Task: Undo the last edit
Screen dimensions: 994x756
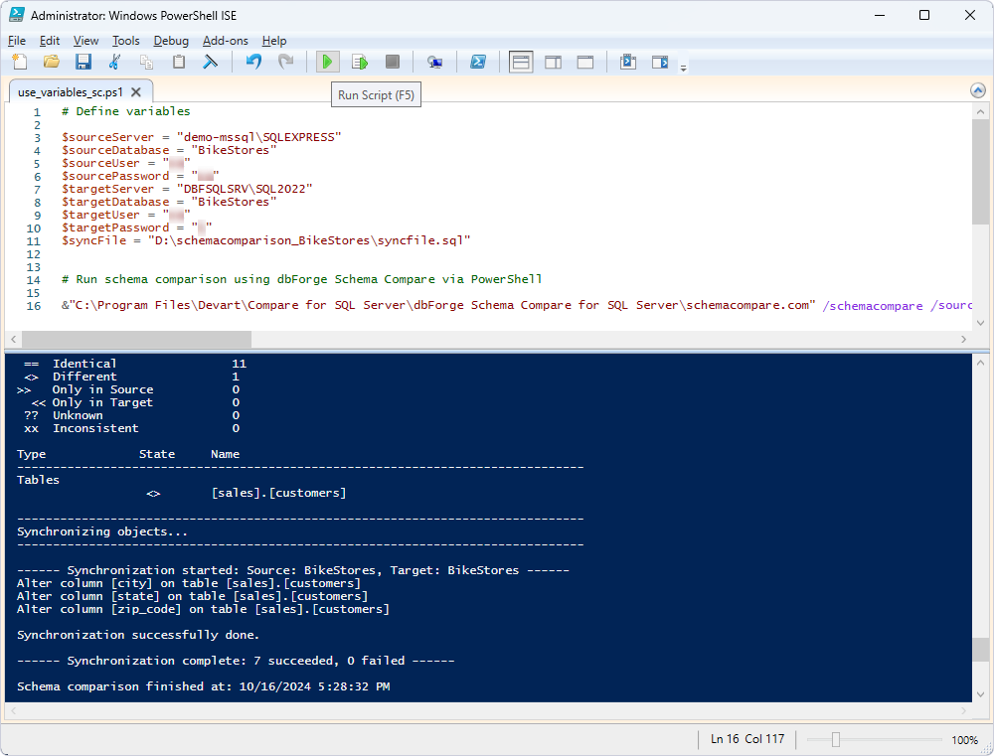Action: (x=253, y=62)
